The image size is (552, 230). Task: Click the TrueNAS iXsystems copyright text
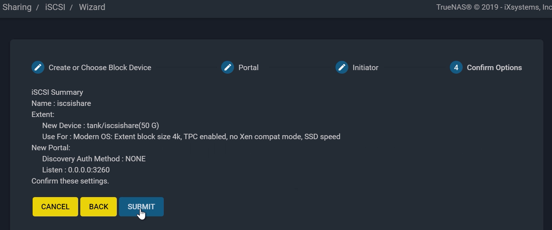click(494, 7)
